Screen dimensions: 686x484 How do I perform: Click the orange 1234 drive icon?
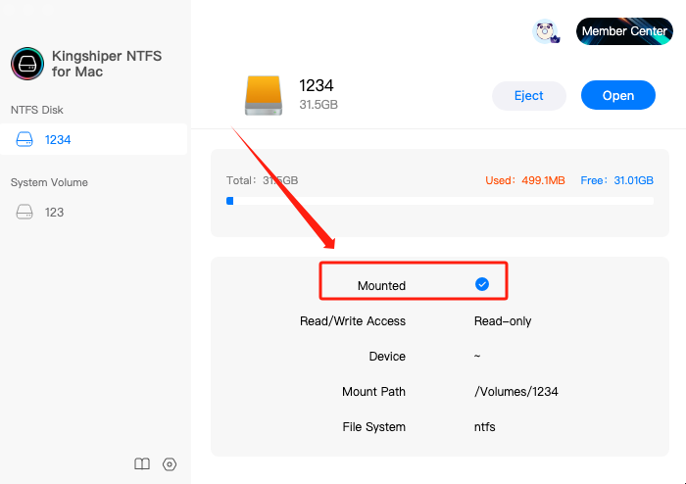point(264,95)
